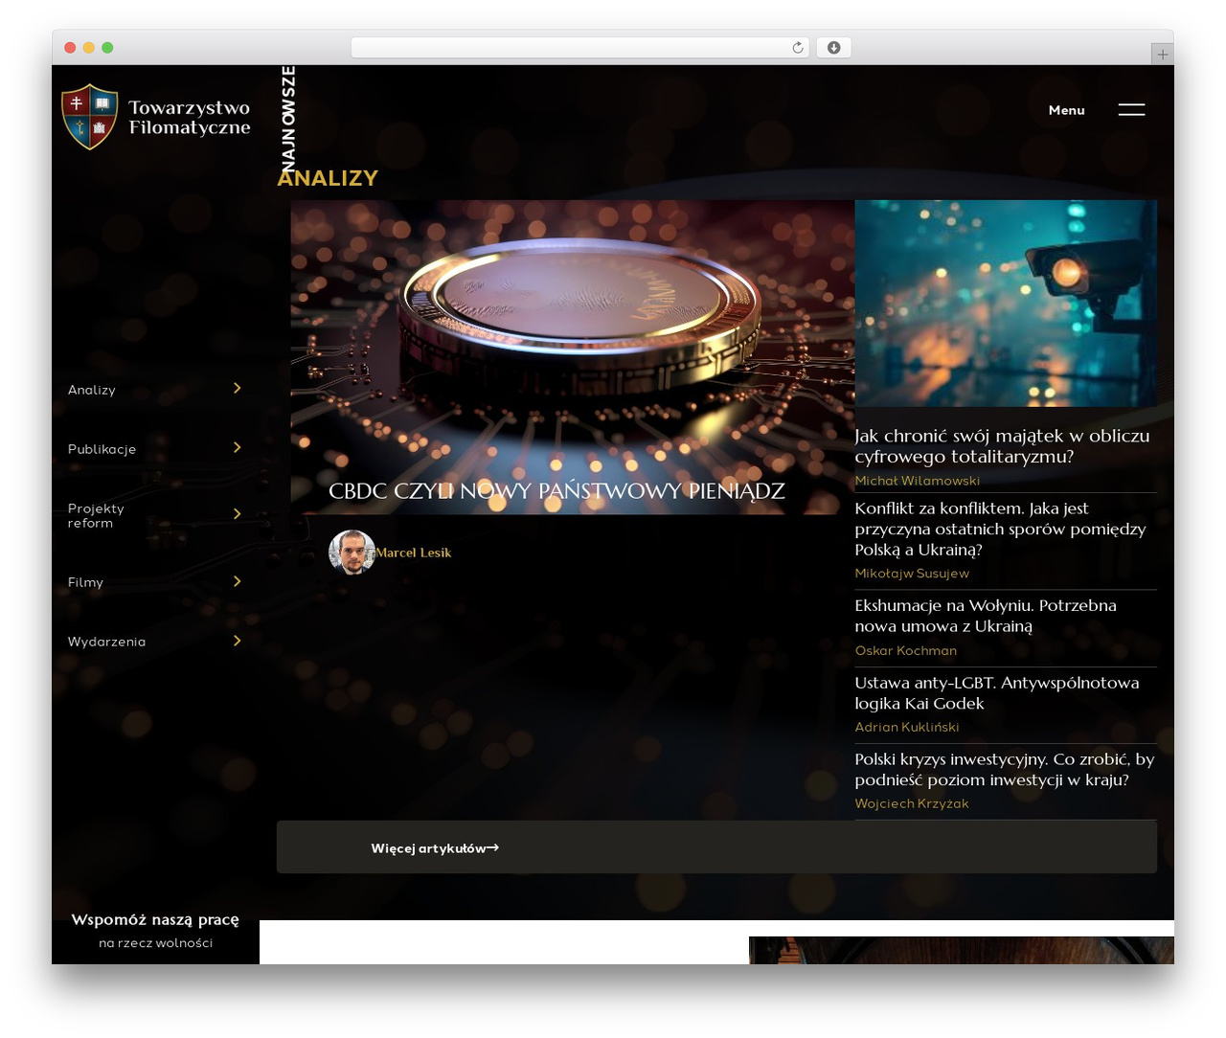The image size is (1226, 1038).
Task: Open the Publikacje sidebar section
Action: pyautogui.click(x=102, y=449)
